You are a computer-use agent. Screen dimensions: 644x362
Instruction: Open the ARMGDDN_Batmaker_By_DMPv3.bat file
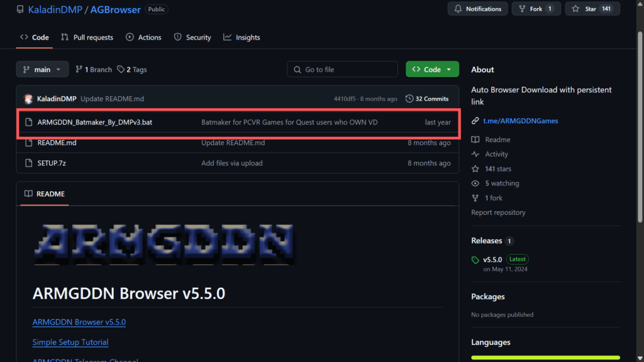(94, 122)
